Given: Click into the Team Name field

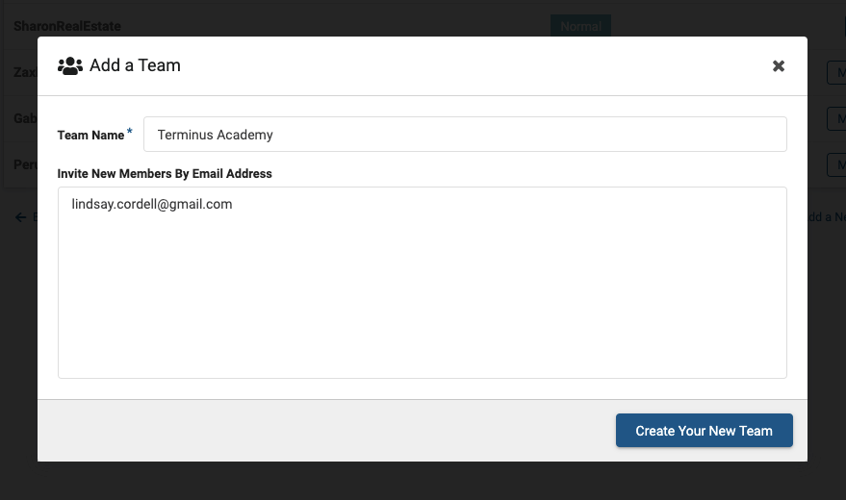Looking at the screenshot, I should coord(465,135).
